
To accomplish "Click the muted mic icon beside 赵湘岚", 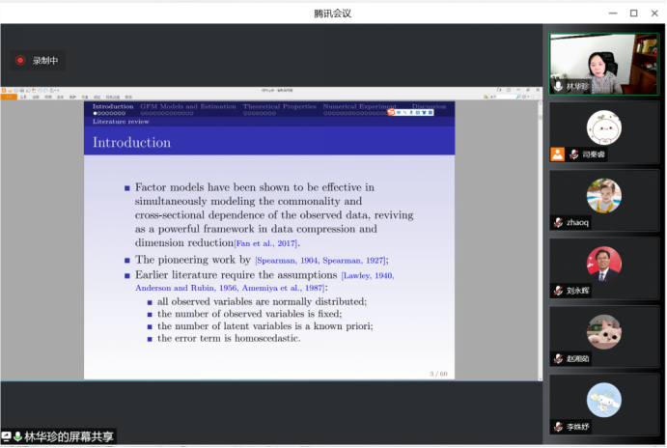I will tap(558, 359).
